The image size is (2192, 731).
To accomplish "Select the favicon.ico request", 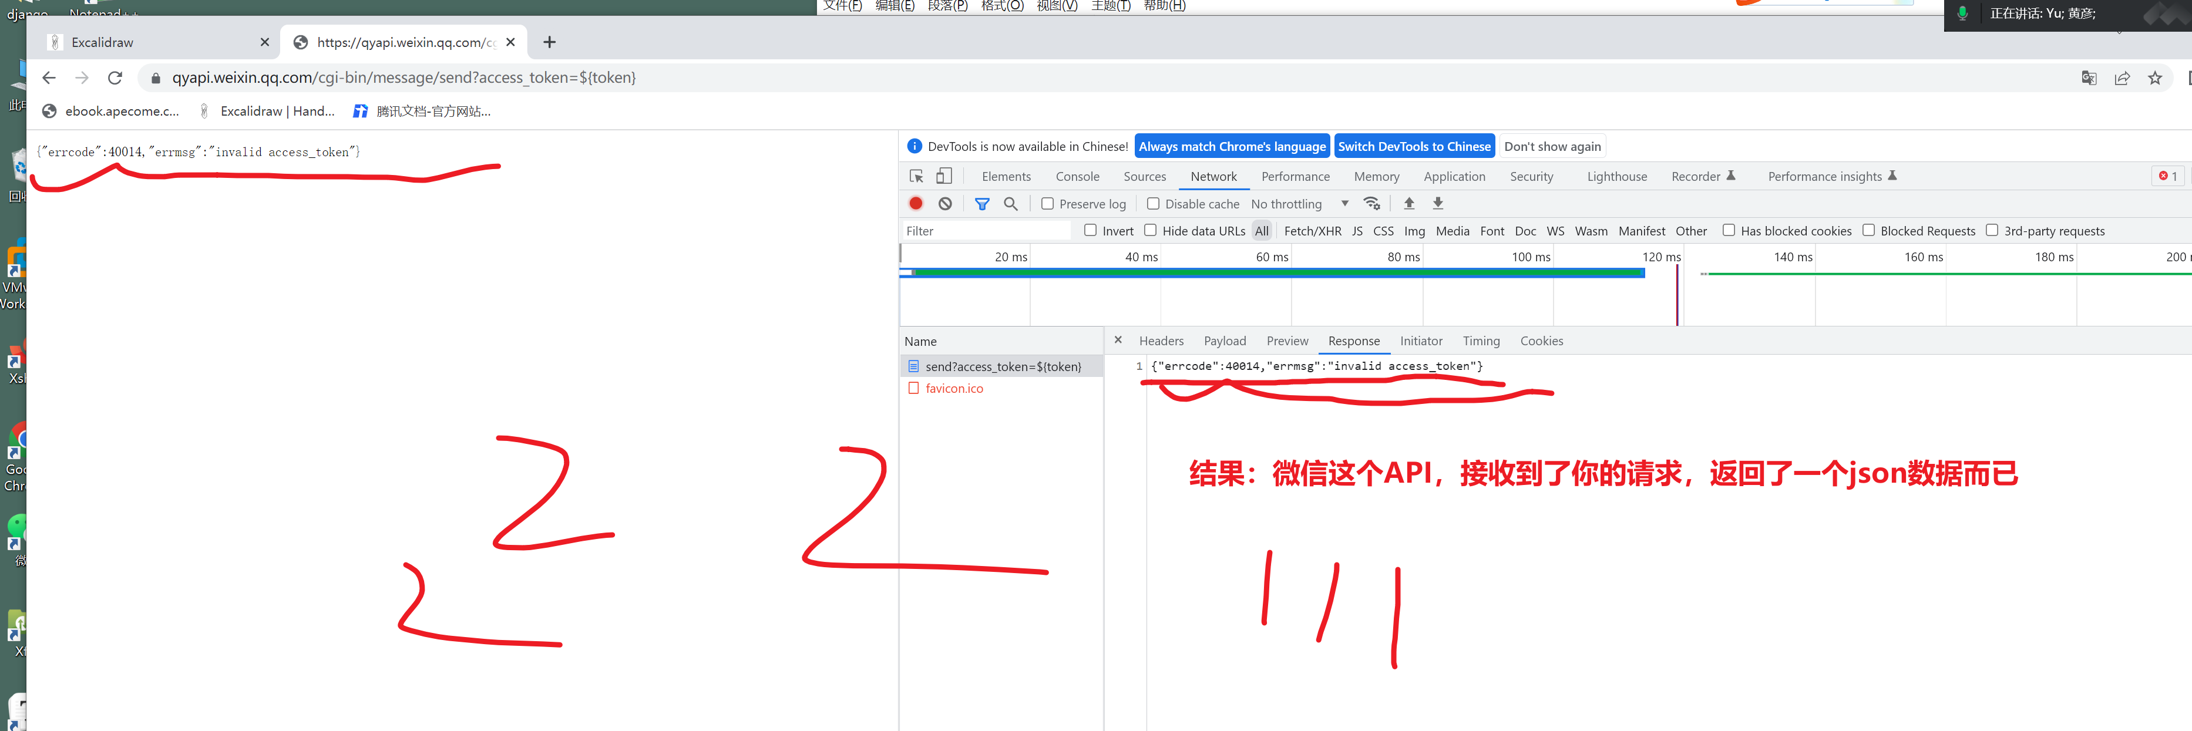I will coord(954,388).
